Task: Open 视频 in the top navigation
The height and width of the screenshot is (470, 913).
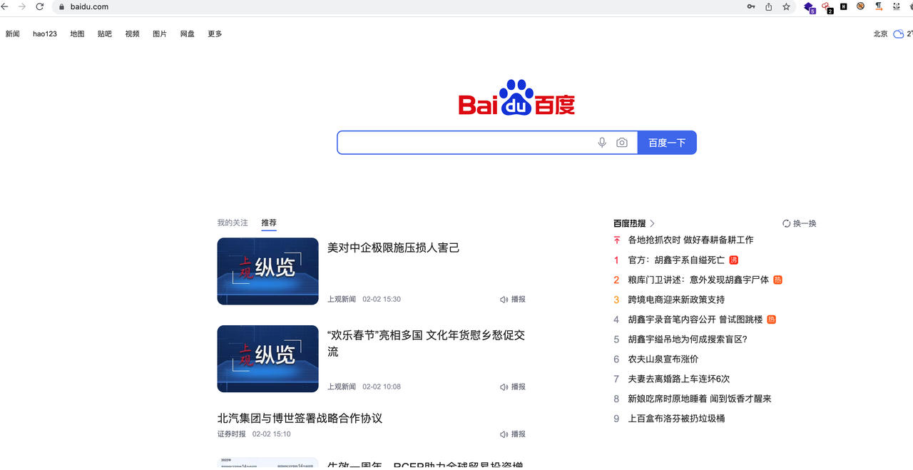Action: pos(132,34)
